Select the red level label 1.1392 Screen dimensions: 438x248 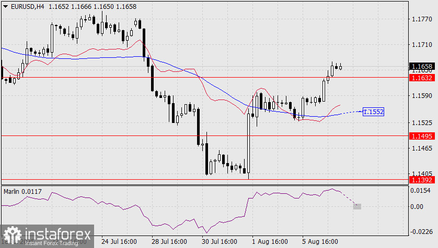click(422, 180)
